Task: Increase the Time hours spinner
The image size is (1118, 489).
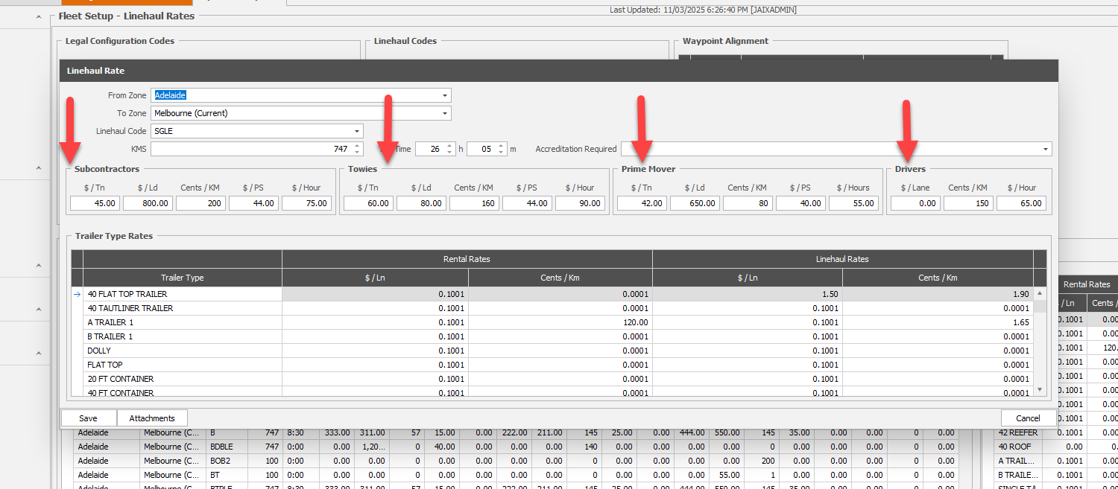Action: tap(449, 146)
